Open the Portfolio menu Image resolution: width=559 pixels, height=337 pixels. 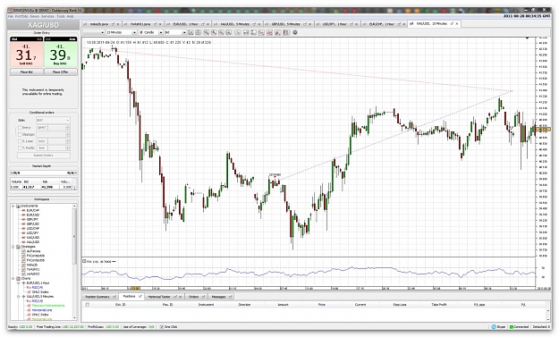[x=21, y=16]
